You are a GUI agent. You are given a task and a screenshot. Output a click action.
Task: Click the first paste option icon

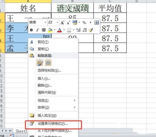40,62
